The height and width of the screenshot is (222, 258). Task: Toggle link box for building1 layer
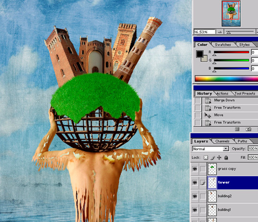[203, 210]
